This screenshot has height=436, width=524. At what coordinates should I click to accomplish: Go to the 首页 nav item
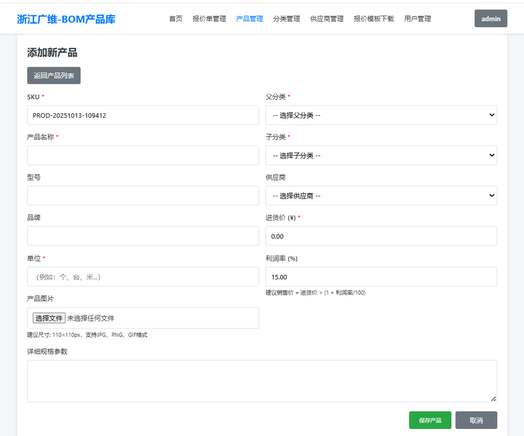coord(176,19)
